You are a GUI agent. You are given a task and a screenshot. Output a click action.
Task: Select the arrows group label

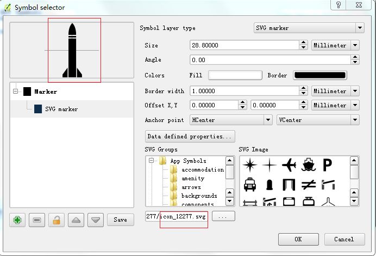point(191,187)
